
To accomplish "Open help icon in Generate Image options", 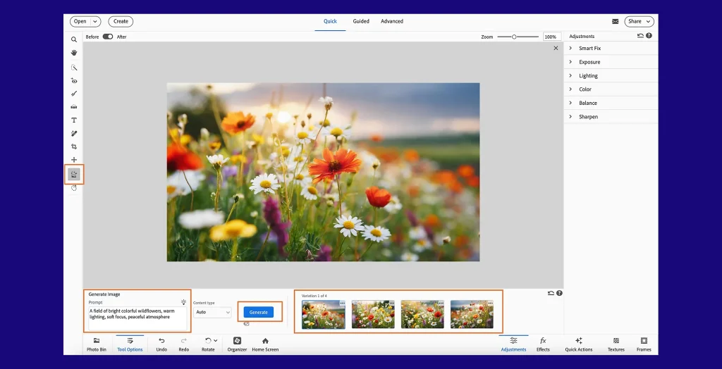I will [559, 293].
